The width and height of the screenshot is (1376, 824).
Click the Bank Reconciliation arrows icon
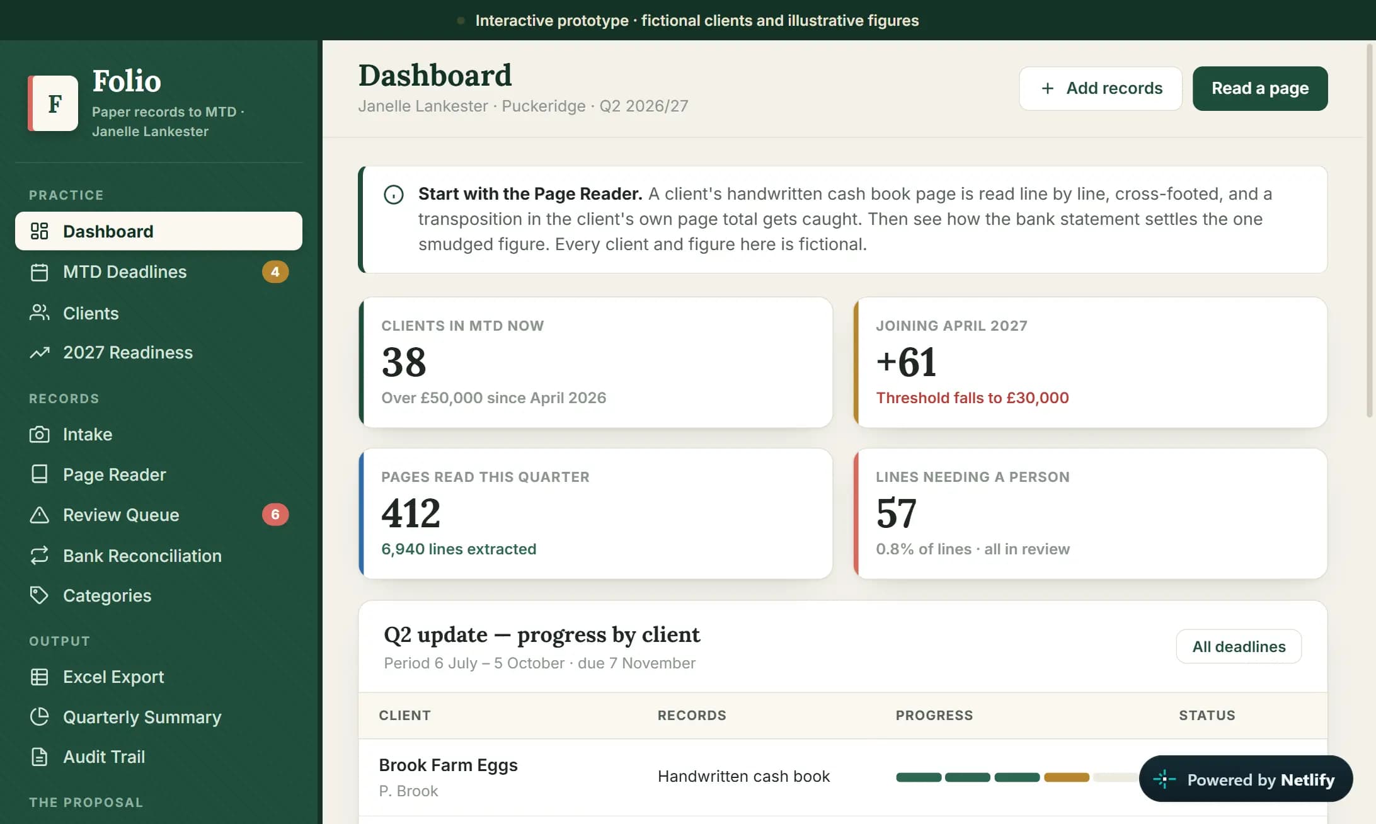pyautogui.click(x=39, y=556)
